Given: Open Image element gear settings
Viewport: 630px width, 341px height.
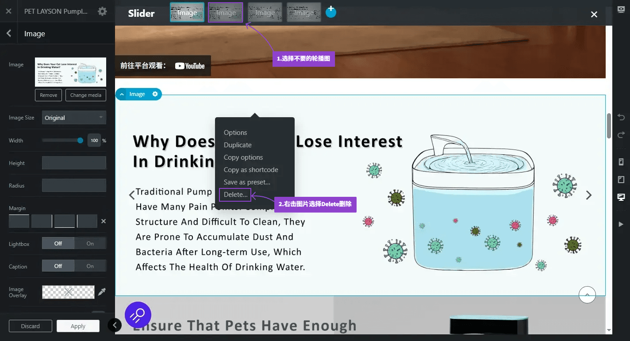Looking at the screenshot, I should click(155, 94).
